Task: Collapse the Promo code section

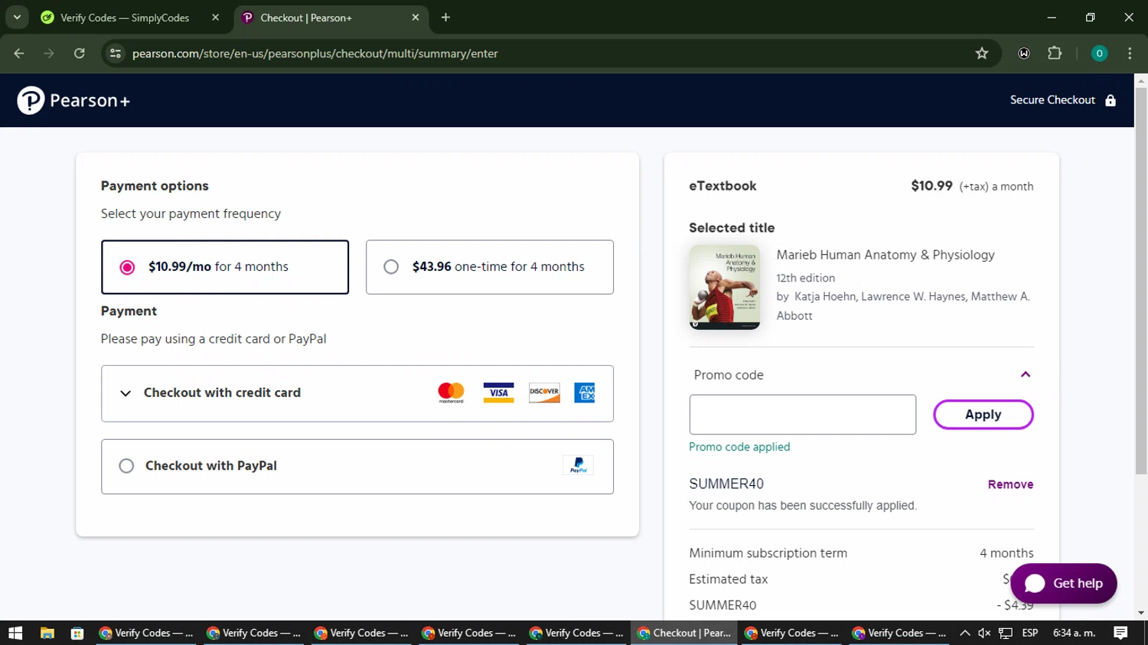Action: (1026, 375)
